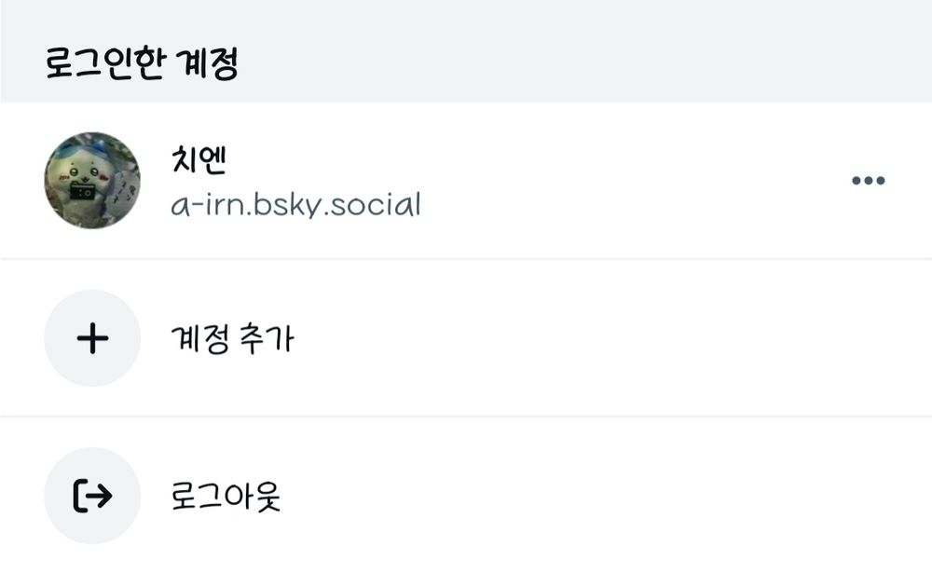Click the gray circle behind the plus sign
932x573 pixels.
92,338
